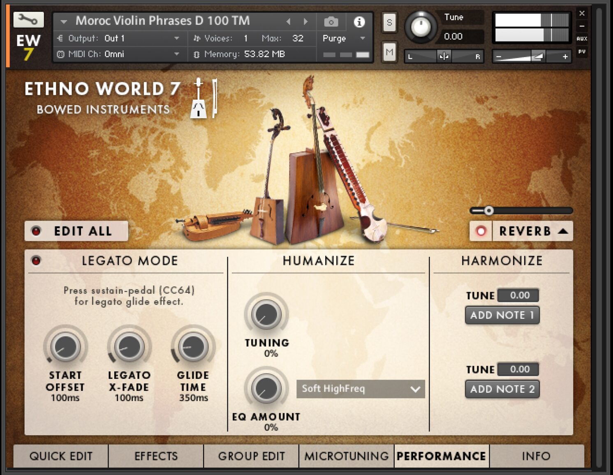Click the pan L-R slider

point(444,56)
